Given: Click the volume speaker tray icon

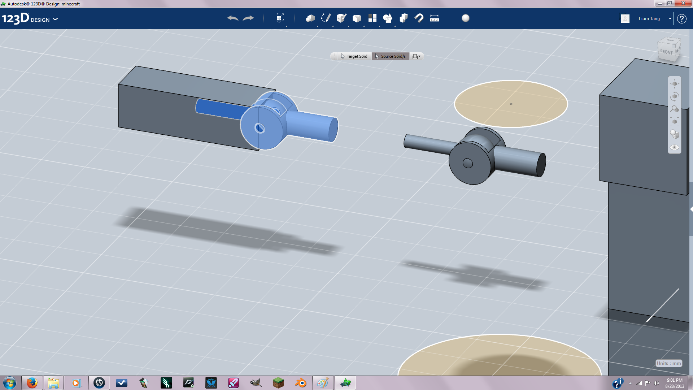Looking at the screenshot, I should [656, 383].
